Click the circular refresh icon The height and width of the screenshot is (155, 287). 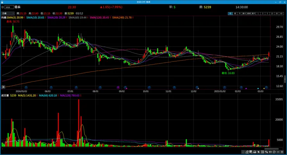tap(274, 152)
